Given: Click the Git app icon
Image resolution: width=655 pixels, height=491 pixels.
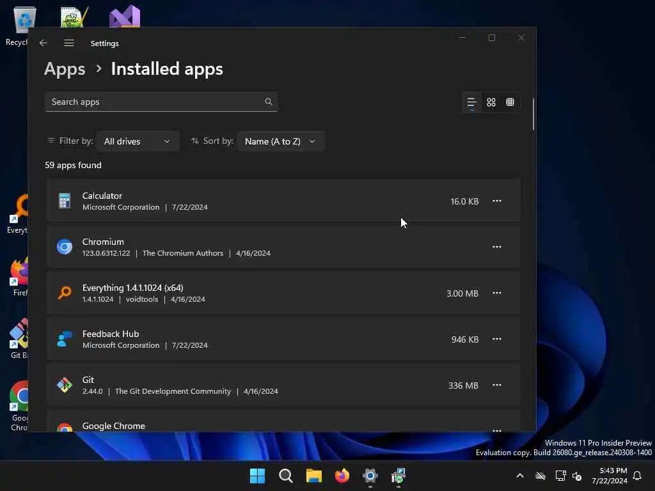Looking at the screenshot, I should point(65,385).
